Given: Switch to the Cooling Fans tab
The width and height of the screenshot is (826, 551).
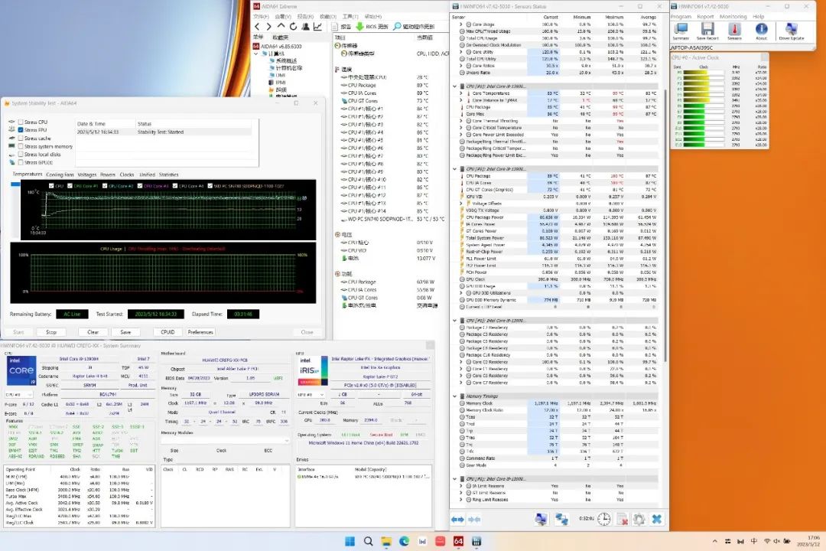Looking at the screenshot, I should coord(60,174).
